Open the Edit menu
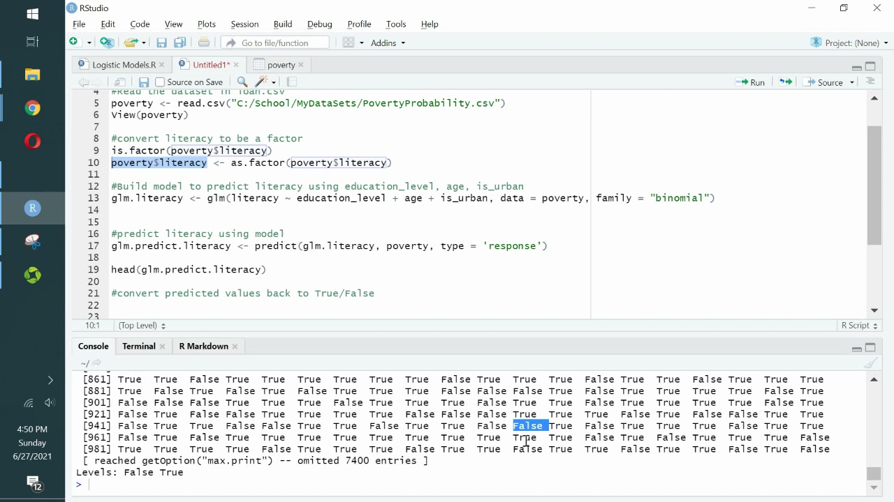Image resolution: width=894 pixels, height=502 pixels. [108, 24]
